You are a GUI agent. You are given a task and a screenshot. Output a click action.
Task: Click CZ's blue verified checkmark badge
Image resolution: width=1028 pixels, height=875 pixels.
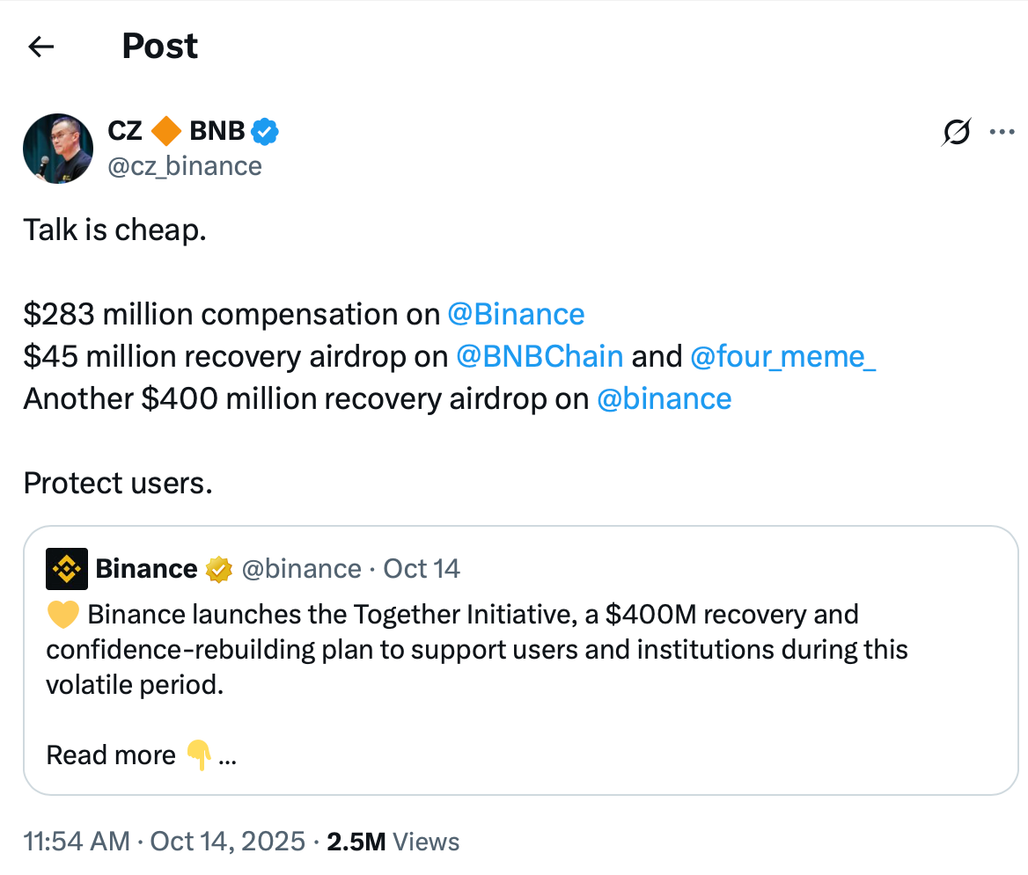pos(265,130)
